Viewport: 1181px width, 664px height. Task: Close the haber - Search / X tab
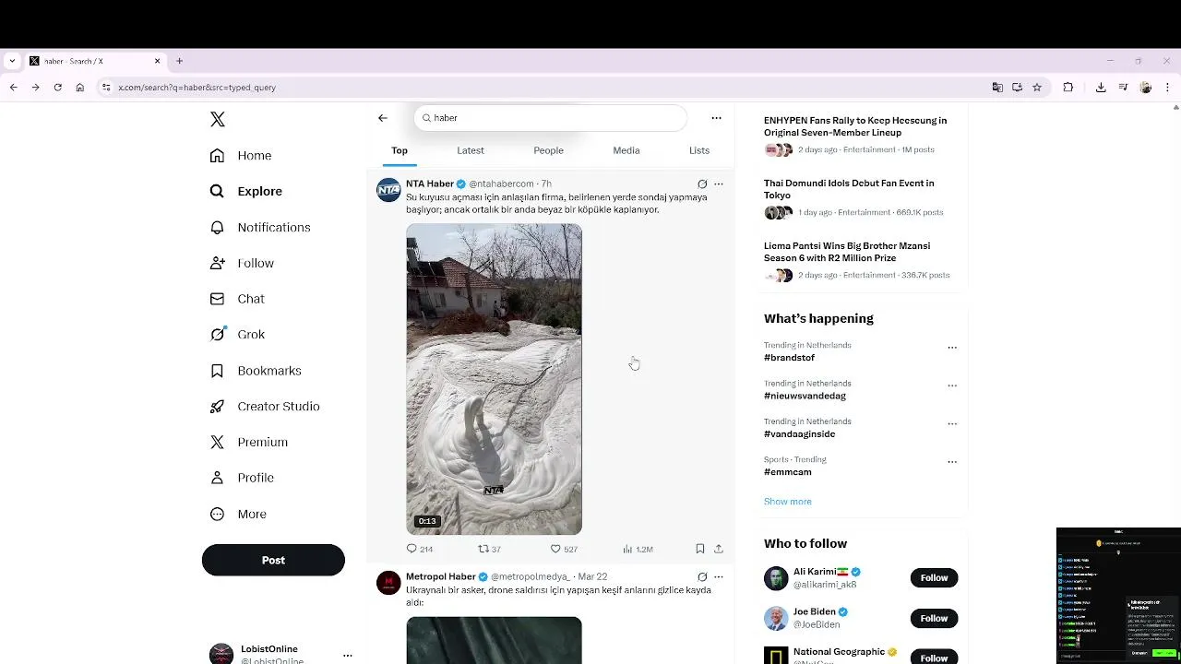point(157,61)
